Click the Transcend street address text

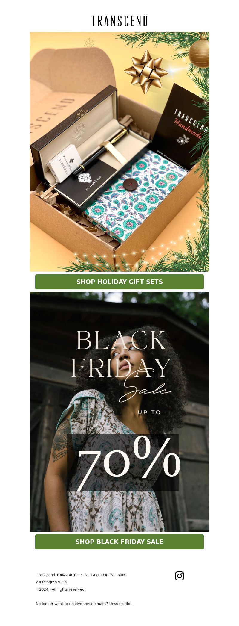click(x=82, y=578)
